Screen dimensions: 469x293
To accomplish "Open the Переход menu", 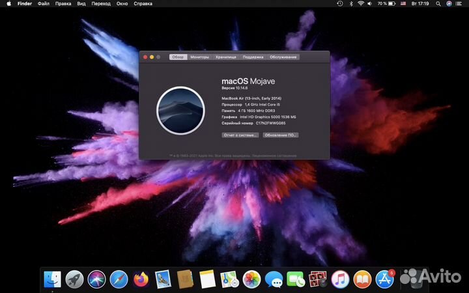I will click(x=101, y=4).
